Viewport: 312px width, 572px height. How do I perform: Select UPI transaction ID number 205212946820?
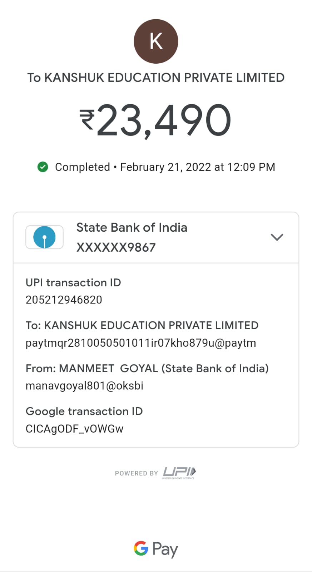[x=64, y=300]
